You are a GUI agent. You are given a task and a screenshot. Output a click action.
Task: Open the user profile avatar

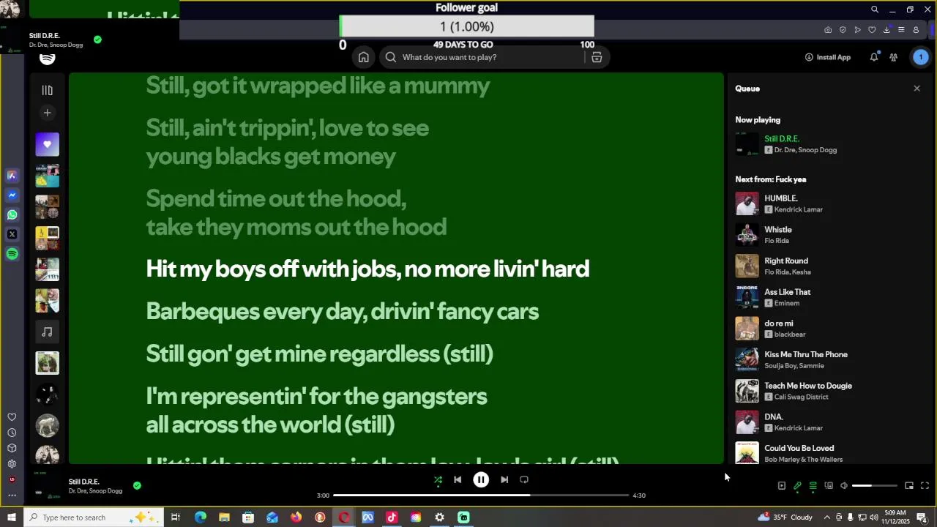[921, 57]
